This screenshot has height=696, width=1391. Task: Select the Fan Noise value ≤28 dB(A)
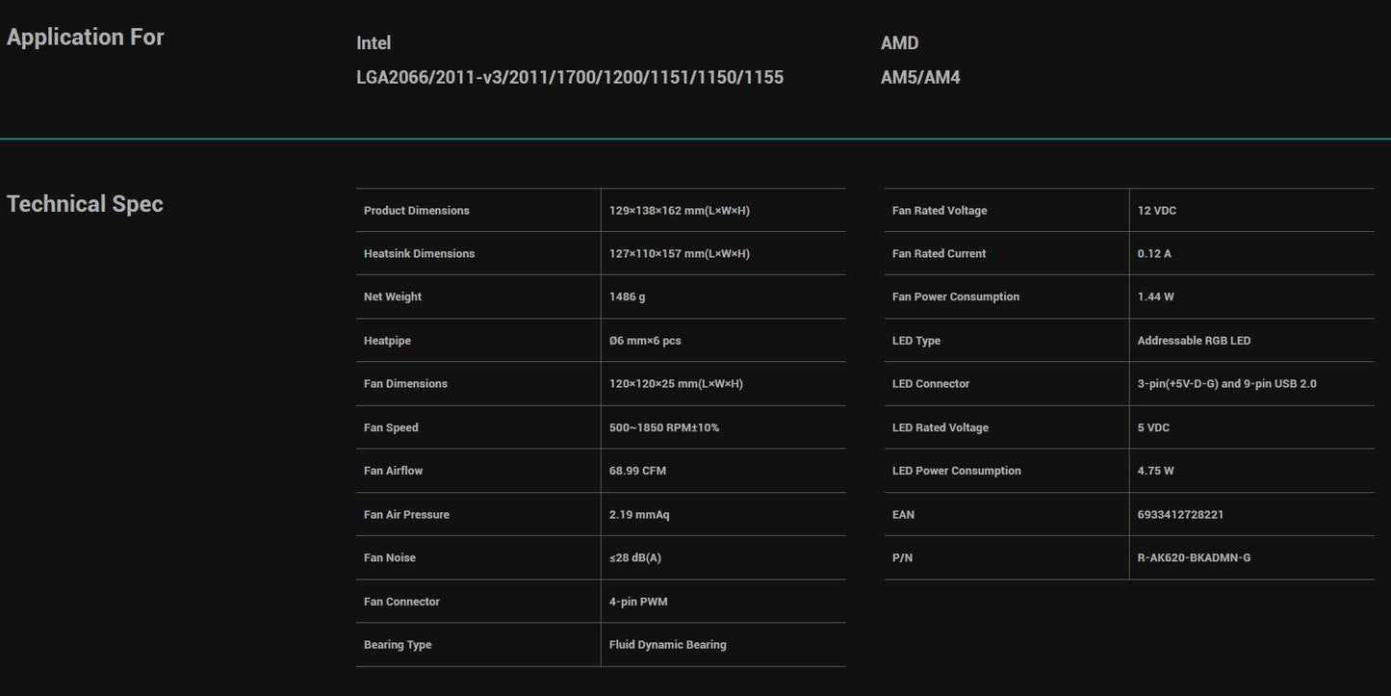[x=634, y=558]
